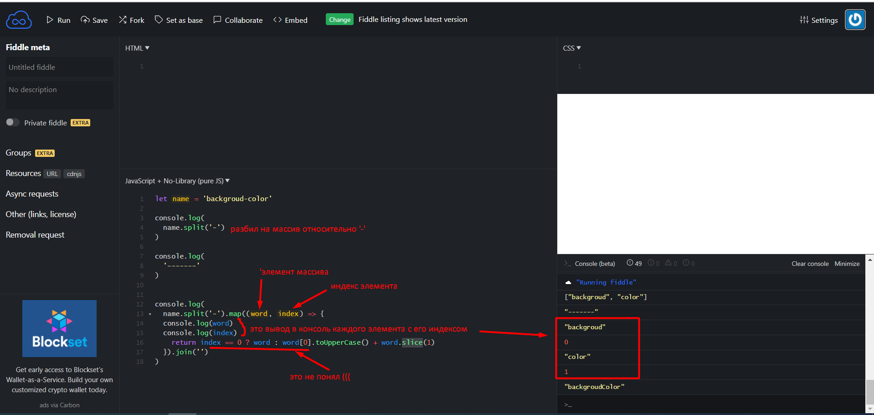Open the Resources section
The image size is (874, 415).
click(23, 173)
